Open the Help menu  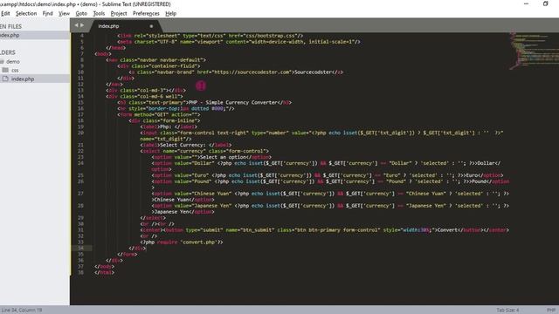pyautogui.click(x=171, y=14)
